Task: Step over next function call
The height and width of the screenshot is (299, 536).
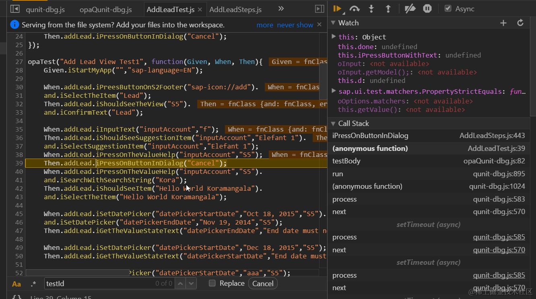Action: (x=355, y=8)
